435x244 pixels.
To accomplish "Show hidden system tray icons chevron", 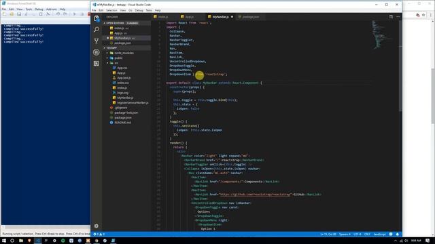I will (x=396, y=241).
